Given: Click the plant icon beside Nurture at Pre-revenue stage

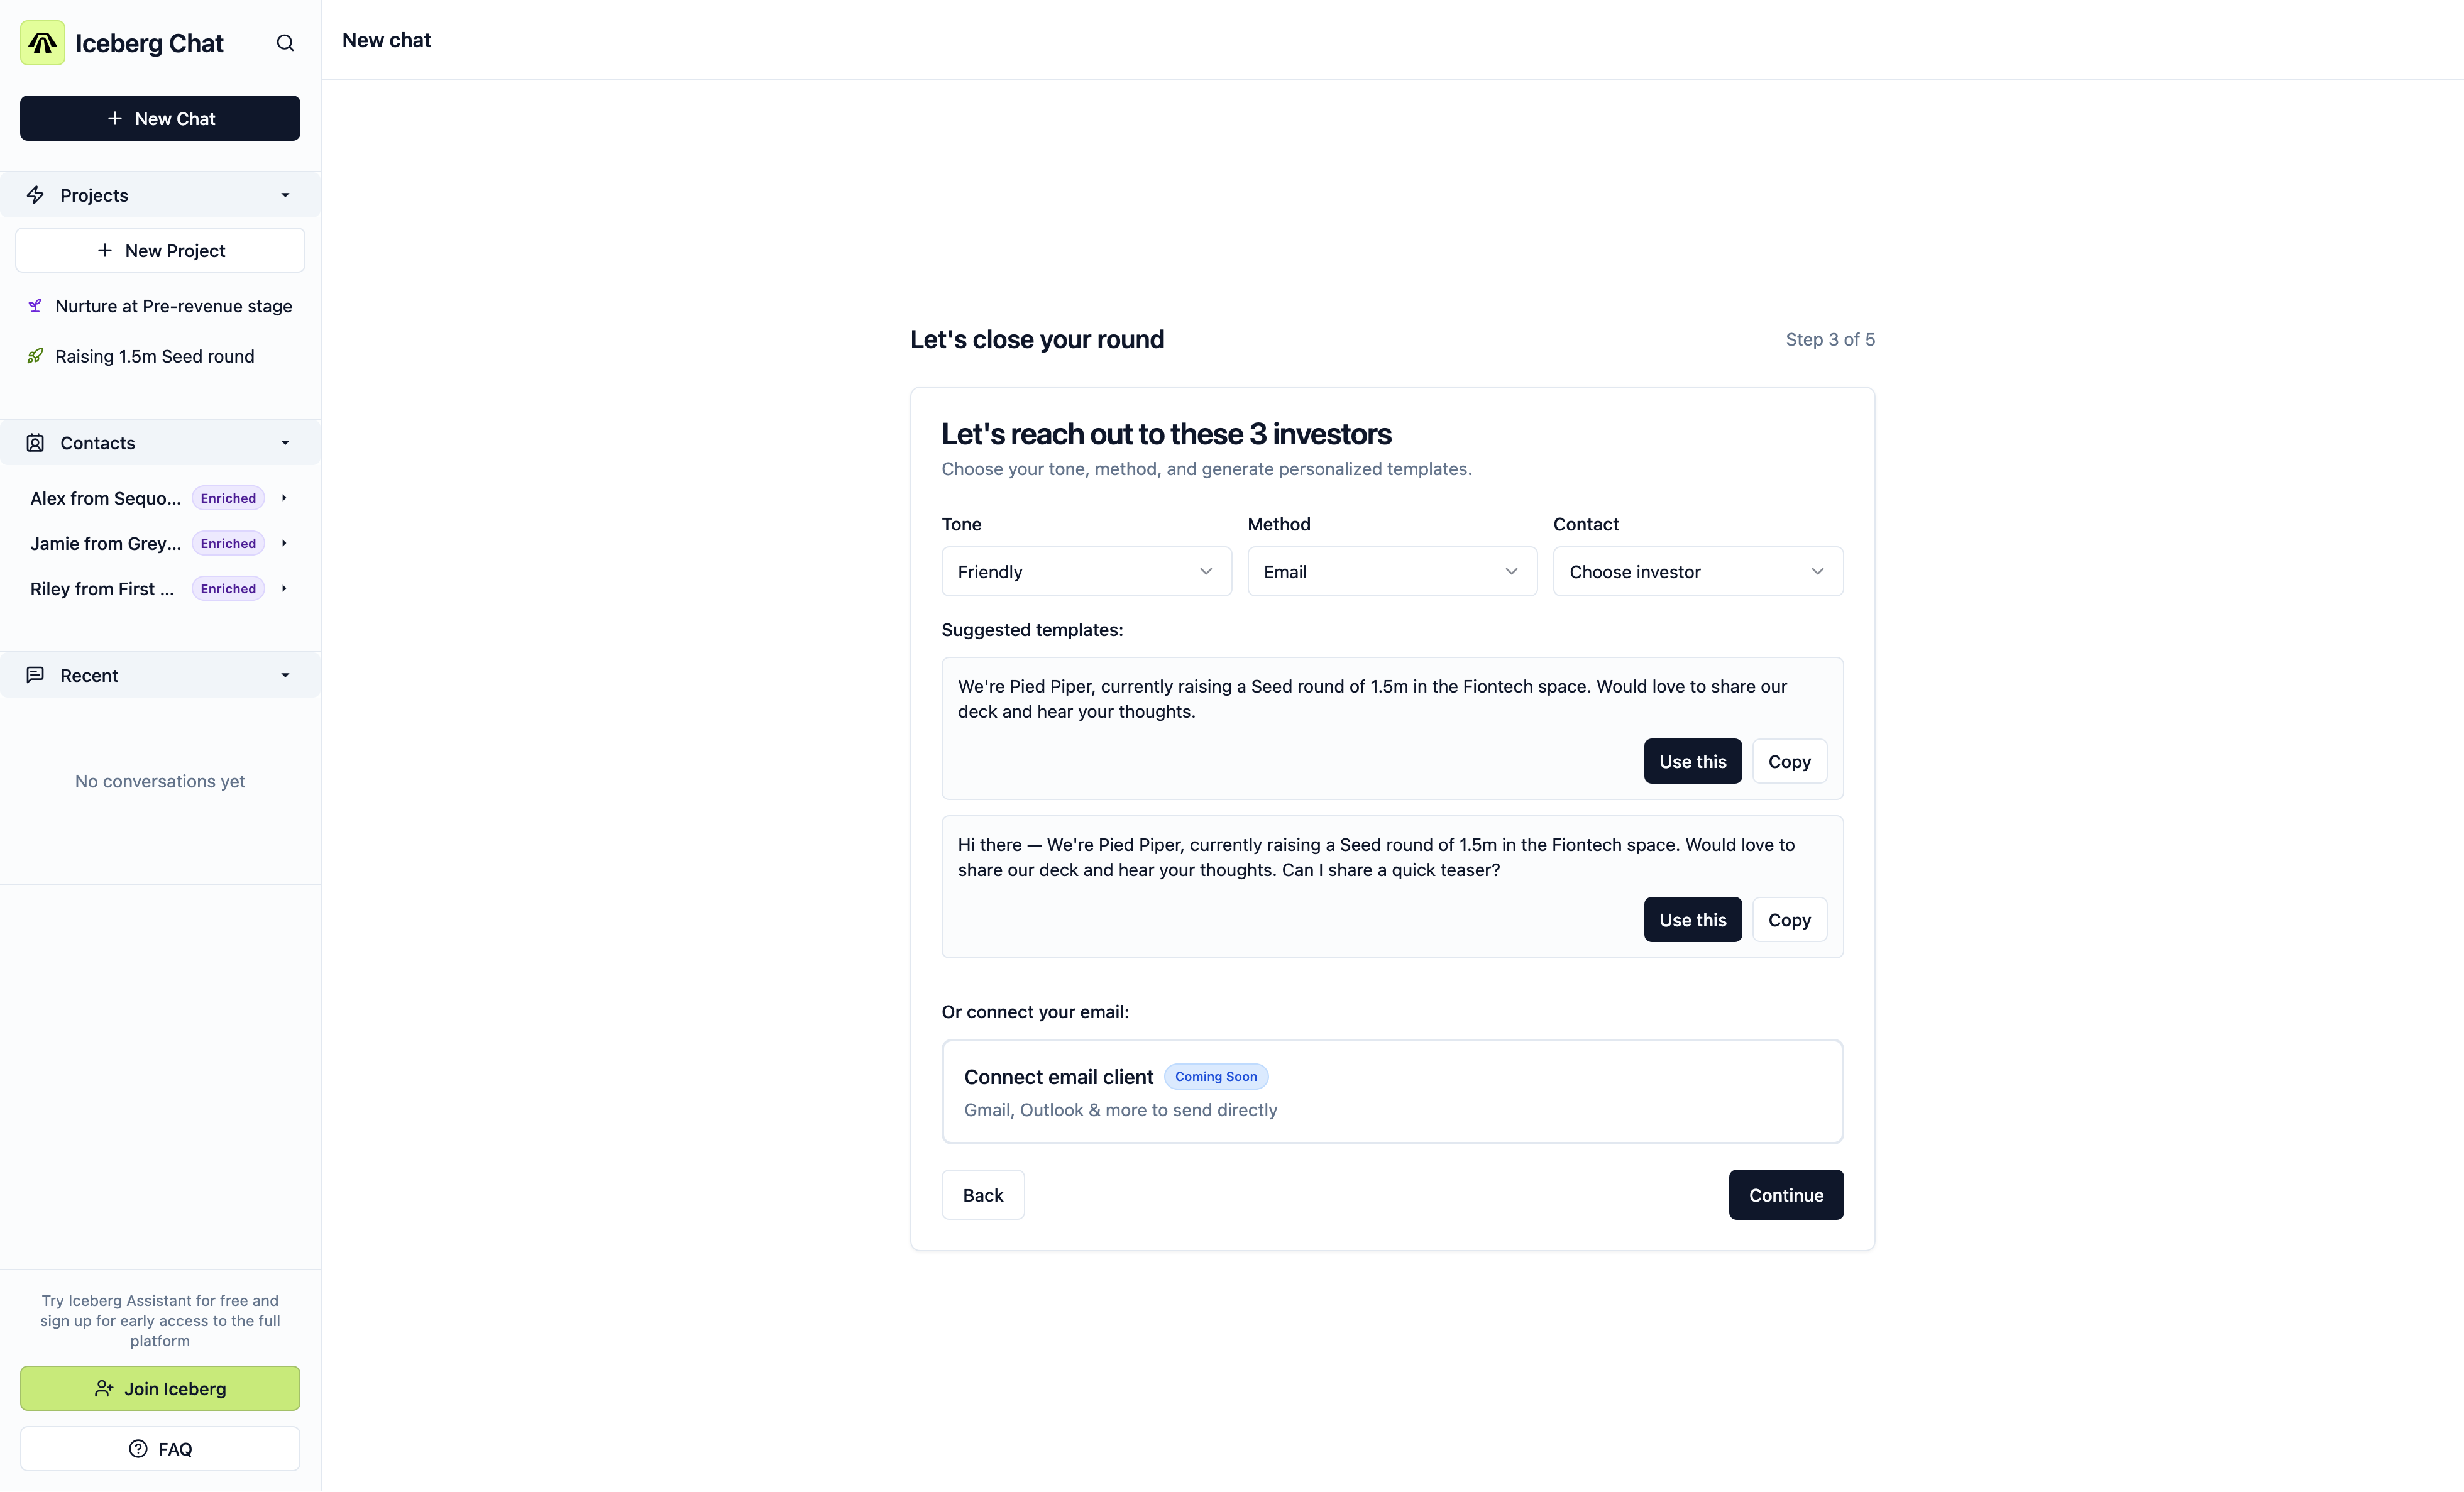Looking at the screenshot, I should [36, 306].
